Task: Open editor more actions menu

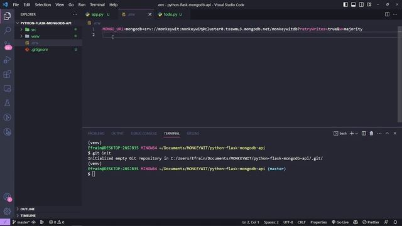Action: click(x=395, y=14)
